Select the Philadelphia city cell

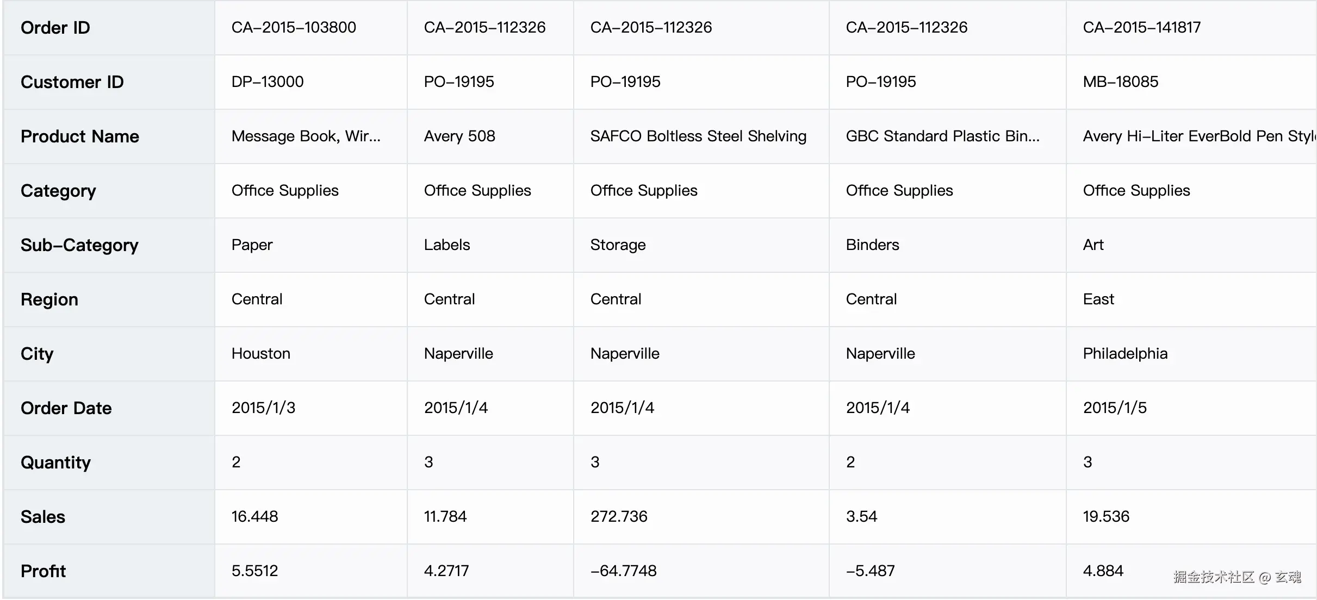(1125, 354)
